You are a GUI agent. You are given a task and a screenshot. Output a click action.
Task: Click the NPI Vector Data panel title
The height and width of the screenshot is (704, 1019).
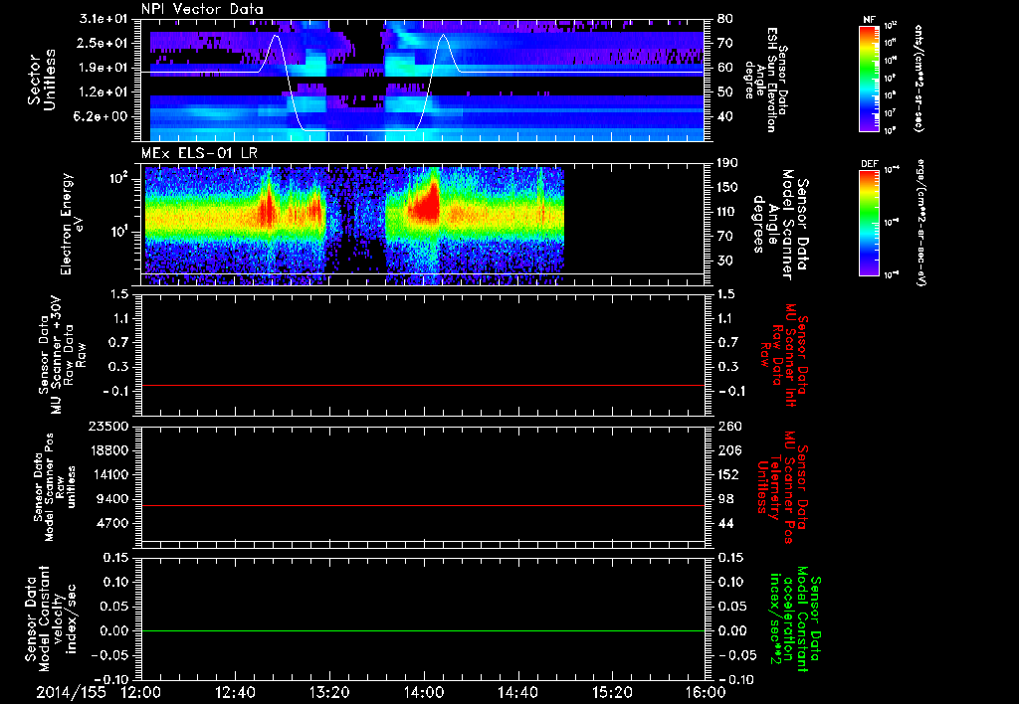(x=202, y=9)
